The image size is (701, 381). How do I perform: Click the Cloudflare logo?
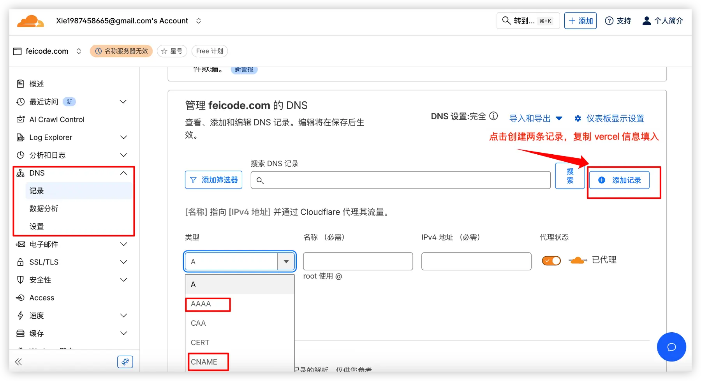tap(30, 21)
